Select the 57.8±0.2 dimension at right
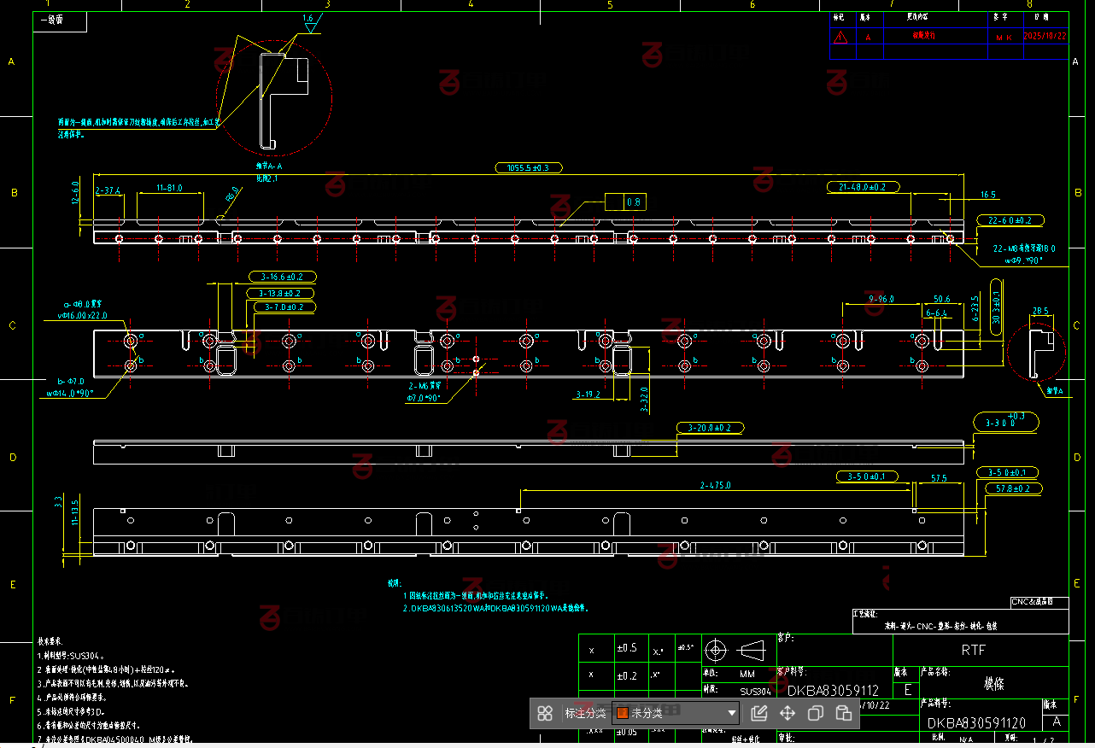This screenshot has width=1095, height=748. (x=1012, y=488)
